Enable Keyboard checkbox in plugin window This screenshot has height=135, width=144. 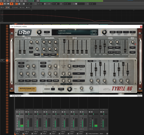11,96
